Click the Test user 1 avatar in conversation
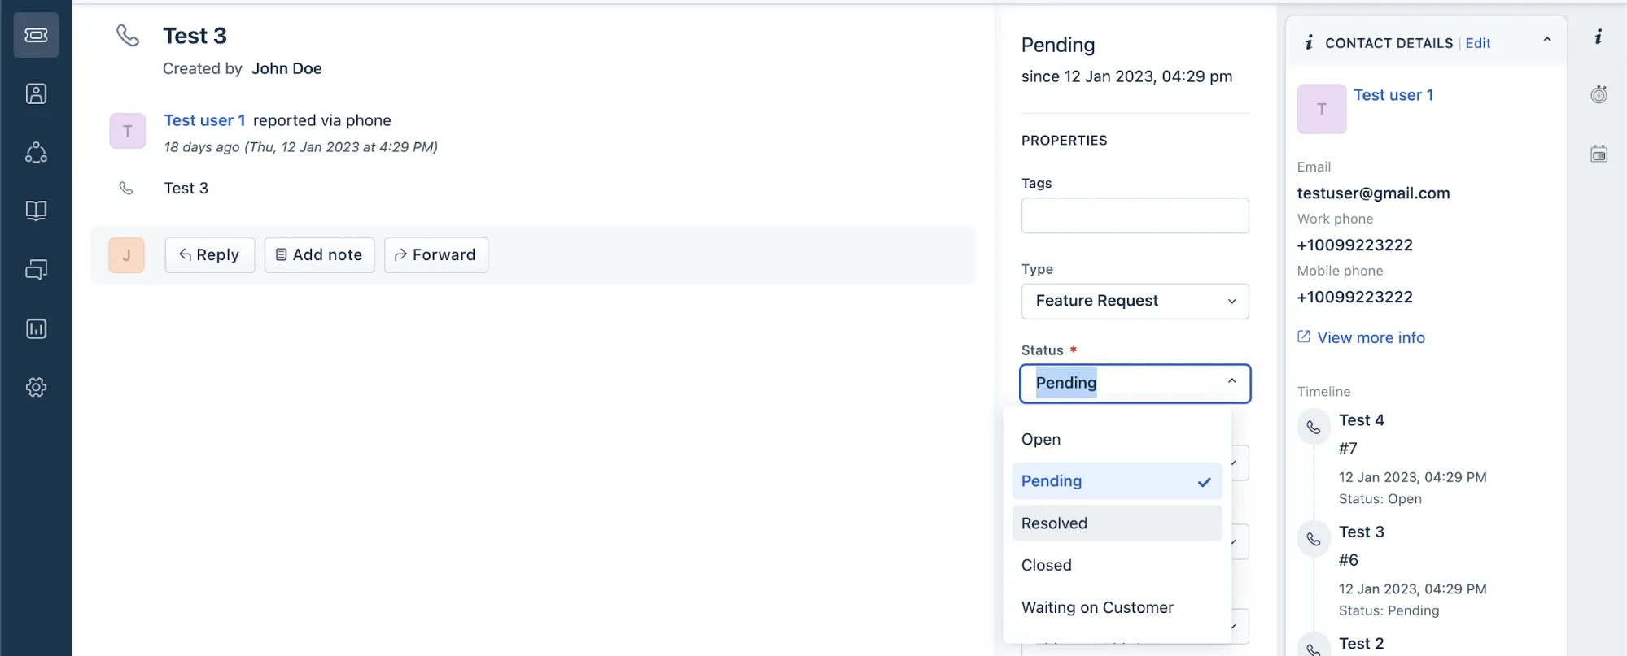The width and height of the screenshot is (1627, 656). (128, 131)
